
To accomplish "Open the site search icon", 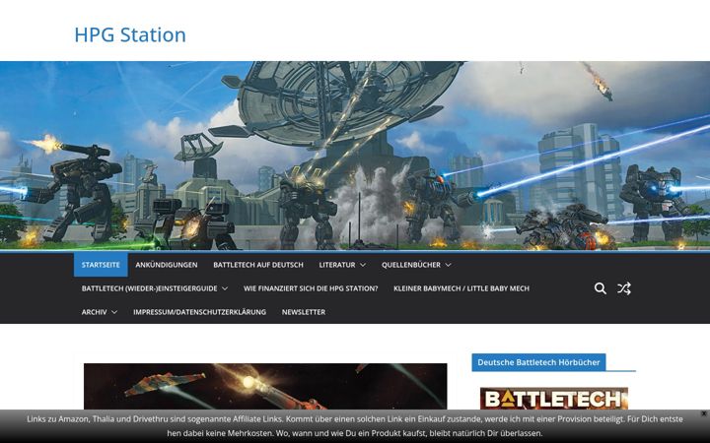I will (600, 288).
